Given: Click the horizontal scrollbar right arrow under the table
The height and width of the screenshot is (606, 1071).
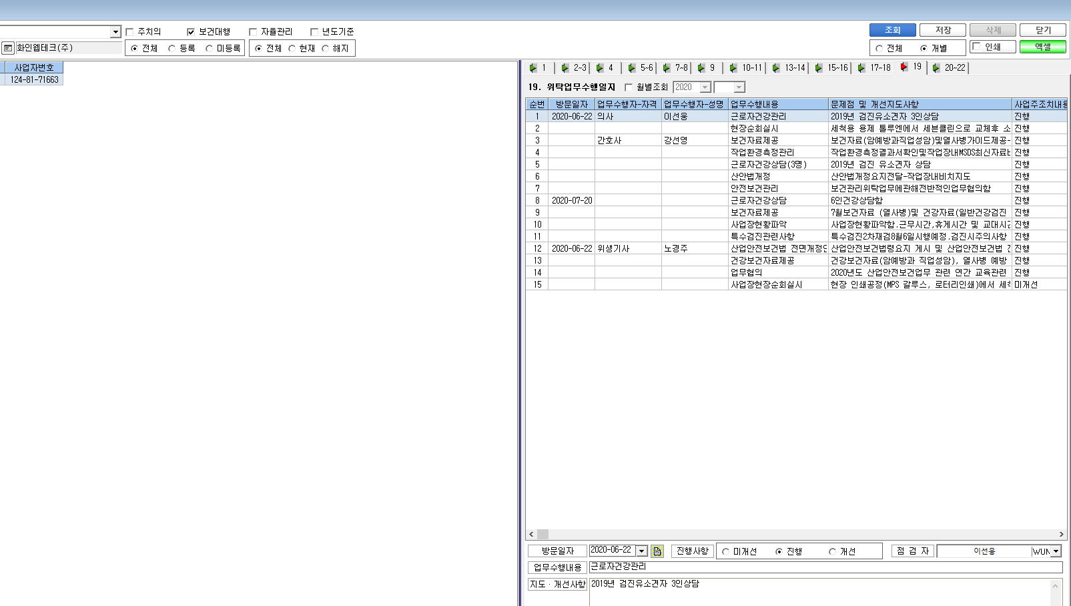Looking at the screenshot, I should (1061, 535).
